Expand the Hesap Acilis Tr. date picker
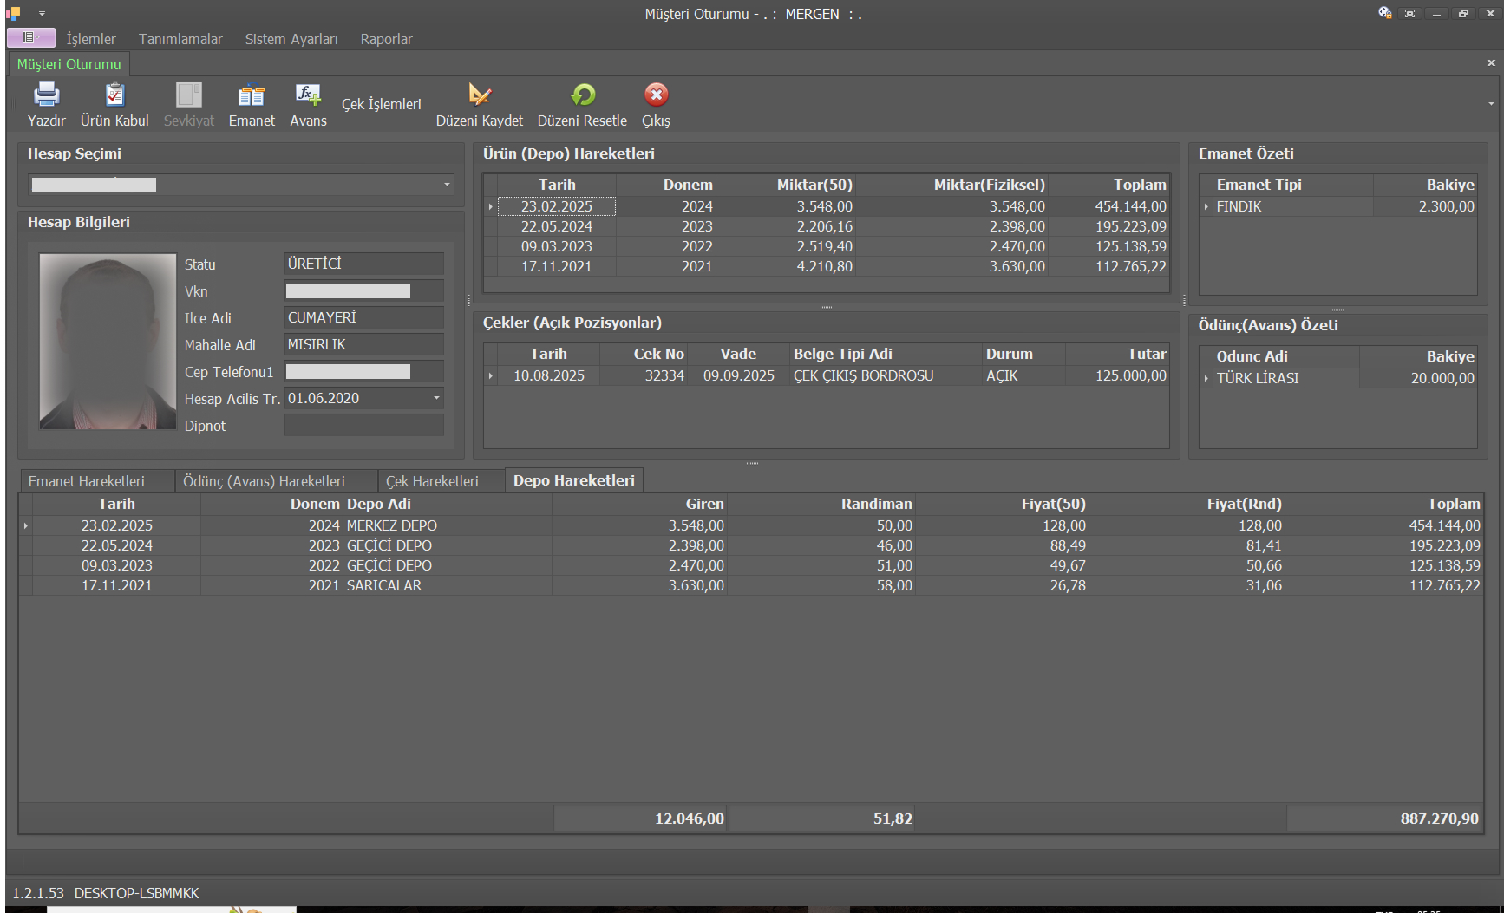 coord(436,398)
